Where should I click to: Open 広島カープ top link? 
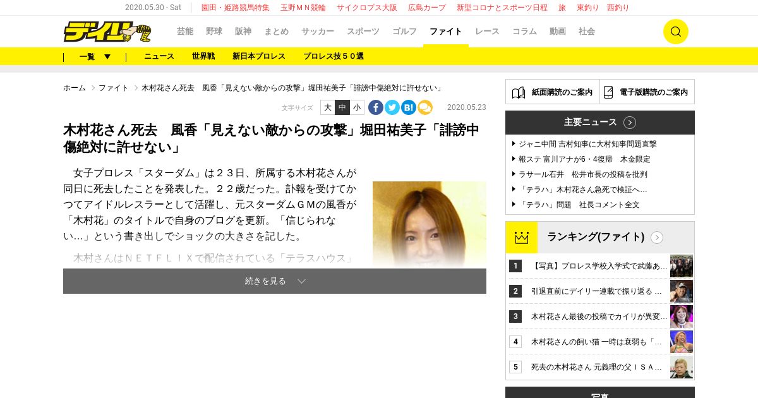pyautogui.click(x=427, y=8)
